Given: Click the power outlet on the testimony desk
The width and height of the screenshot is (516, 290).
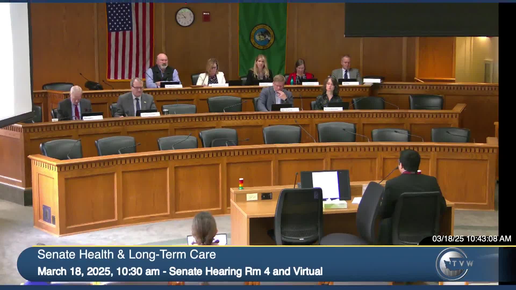Looking at the screenshot, I should coord(252,197).
